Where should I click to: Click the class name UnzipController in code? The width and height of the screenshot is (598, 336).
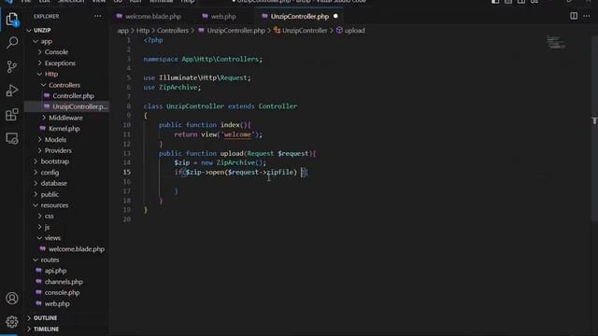click(x=195, y=106)
